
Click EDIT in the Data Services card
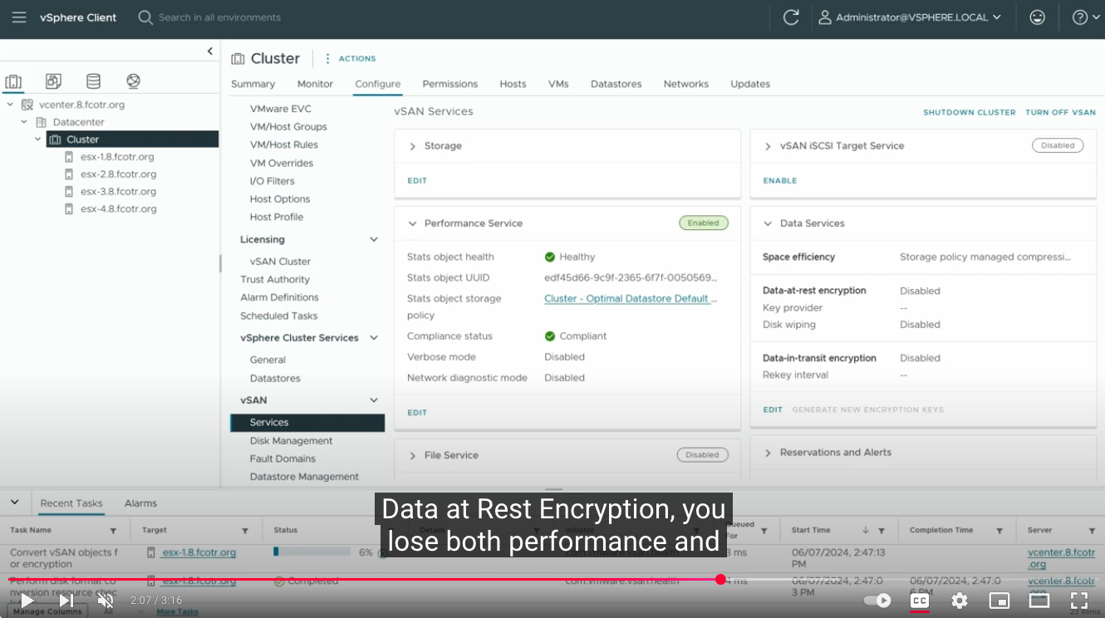pyautogui.click(x=773, y=410)
